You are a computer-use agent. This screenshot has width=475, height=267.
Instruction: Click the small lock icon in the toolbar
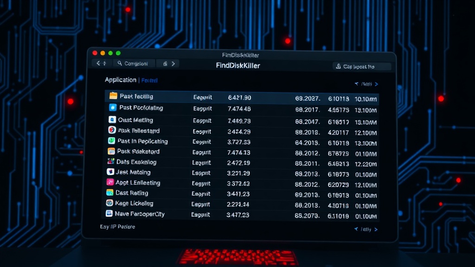165,64
